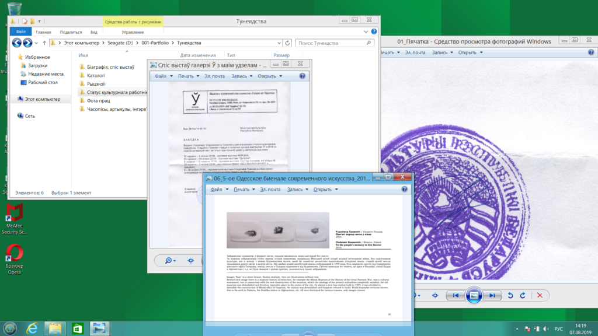
Task: Go forward in Explorer navigation
Action: [x=27, y=43]
